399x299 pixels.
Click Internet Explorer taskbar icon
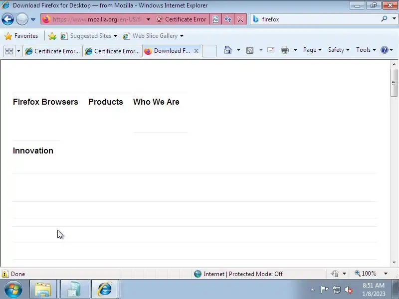pyautogui.click(x=105, y=290)
